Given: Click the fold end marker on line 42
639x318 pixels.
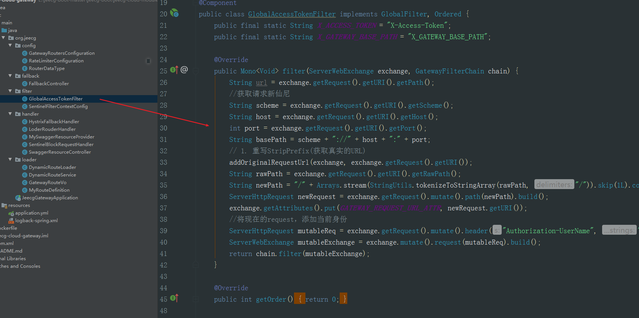Looking at the screenshot, I should coord(196,265).
